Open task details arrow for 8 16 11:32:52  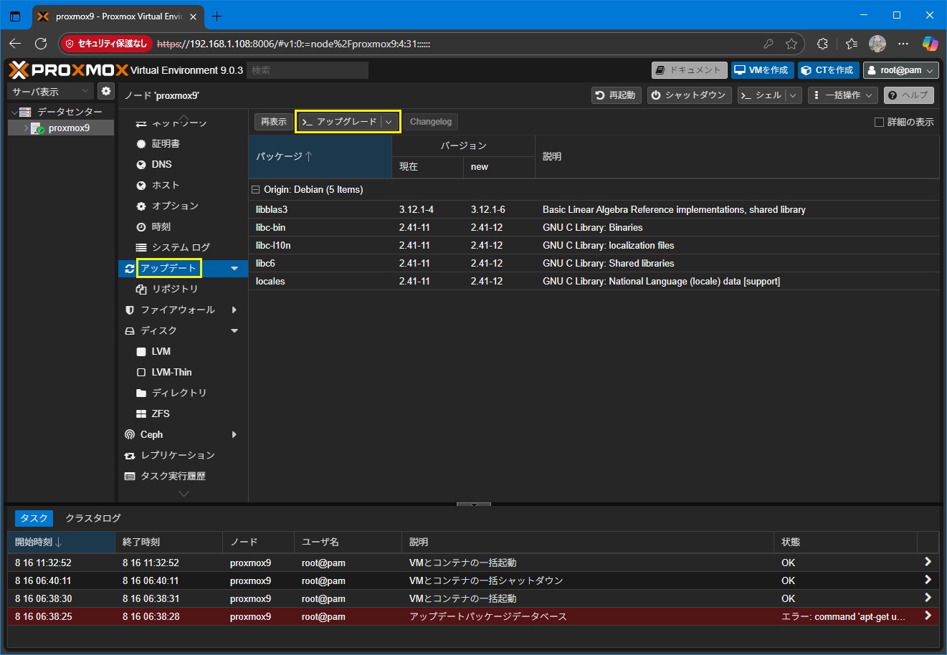coord(928,562)
